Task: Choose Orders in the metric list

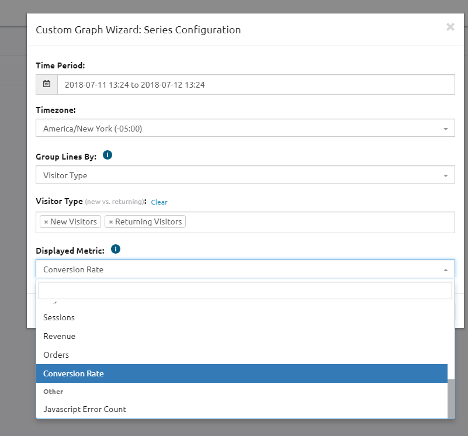Action: [242, 355]
